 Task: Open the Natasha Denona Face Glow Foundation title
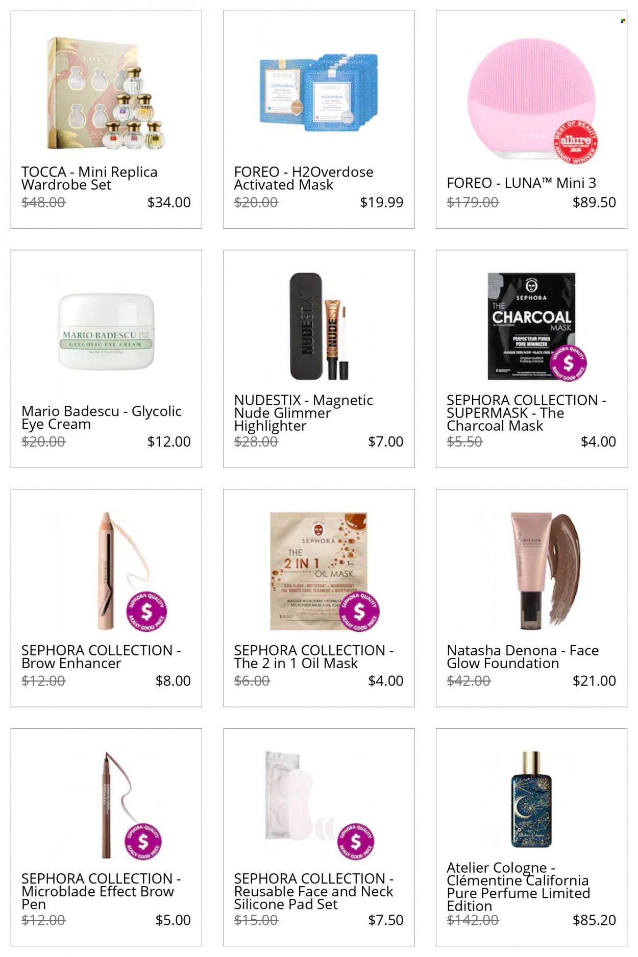[523, 657]
